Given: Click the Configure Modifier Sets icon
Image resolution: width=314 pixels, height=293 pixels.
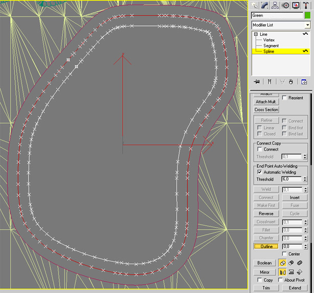Looking at the screenshot, I should pos(304,82).
